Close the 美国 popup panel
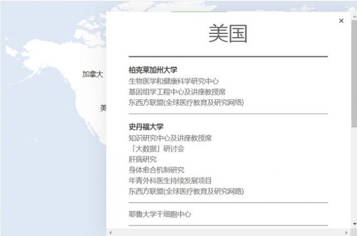 coord(341,21)
